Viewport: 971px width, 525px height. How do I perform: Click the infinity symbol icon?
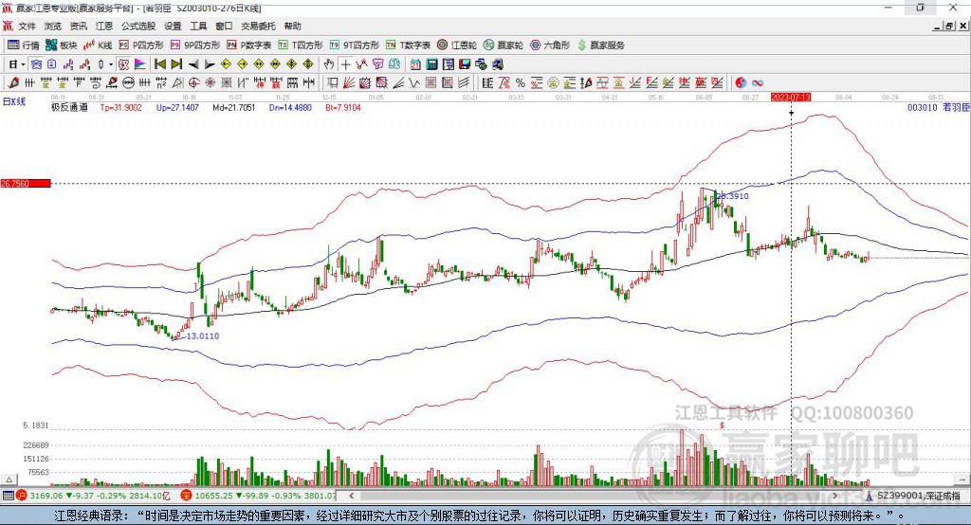[758, 83]
